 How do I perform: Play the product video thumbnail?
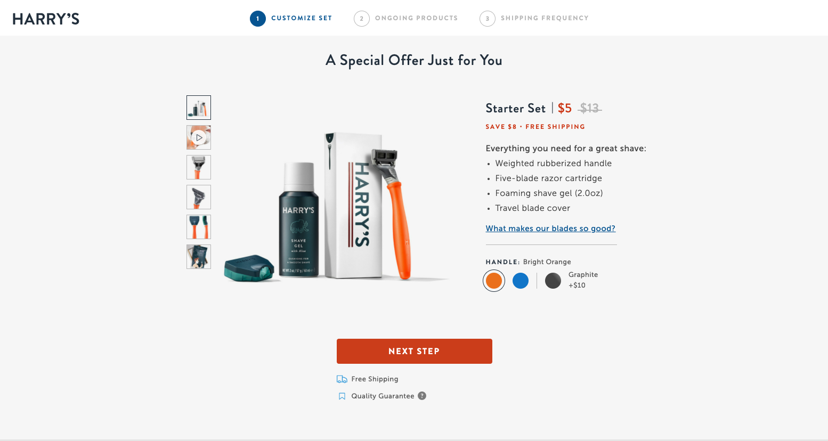(x=199, y=137)
